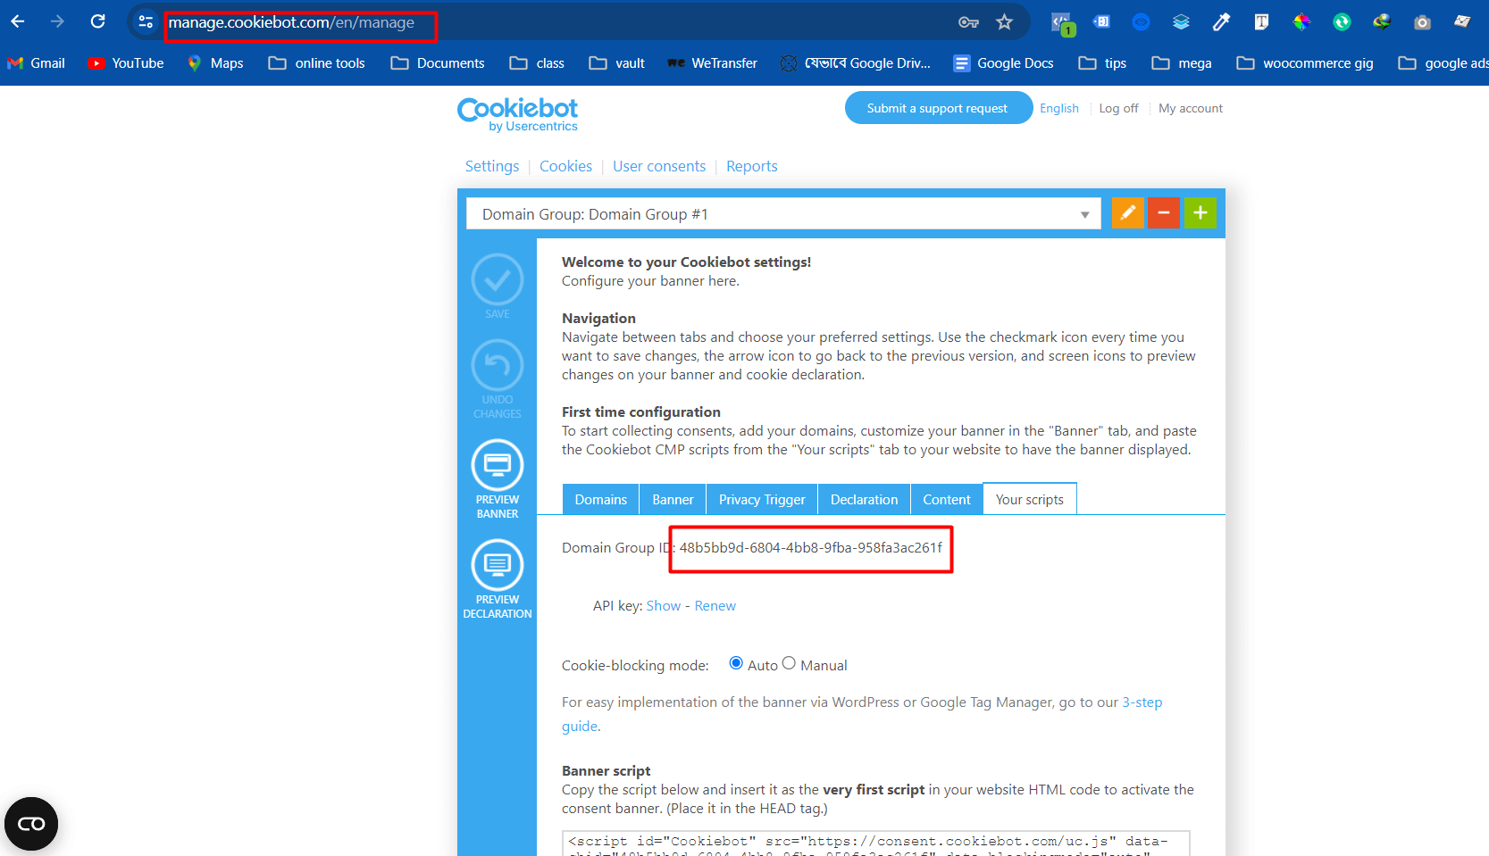Show the API key
Image resolution: width=1489 pixels, height=856 pixels.
[664, 606]
